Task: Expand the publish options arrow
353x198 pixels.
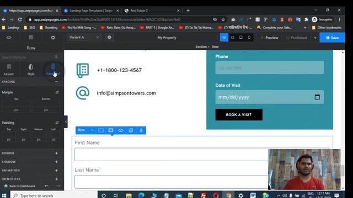Action: 315,38
